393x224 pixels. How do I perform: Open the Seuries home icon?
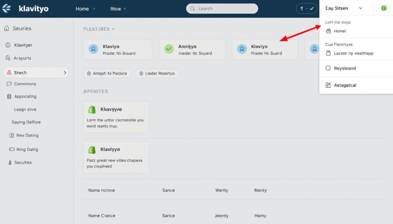click(7, 28)
